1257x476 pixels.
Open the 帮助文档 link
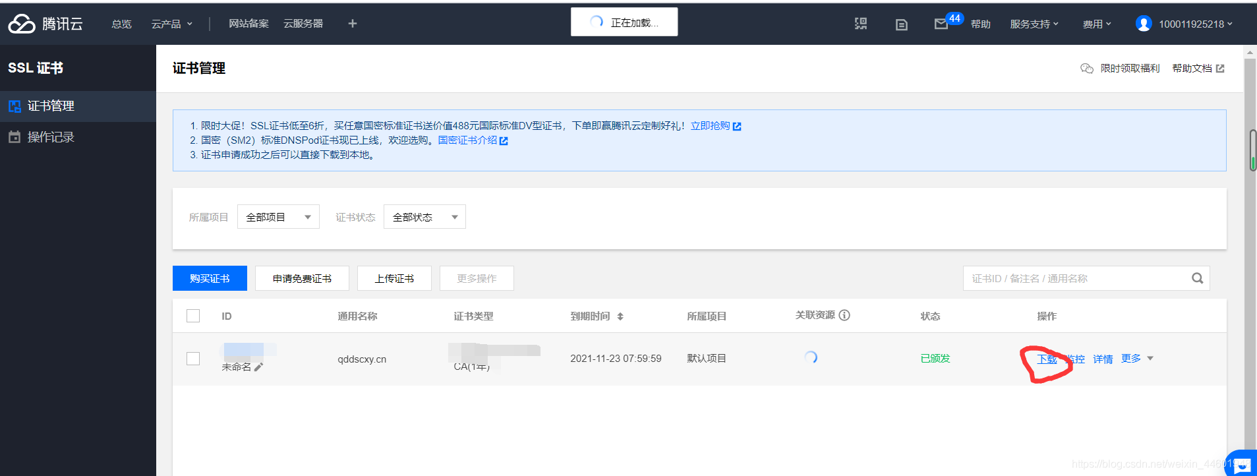[1192, 69]
